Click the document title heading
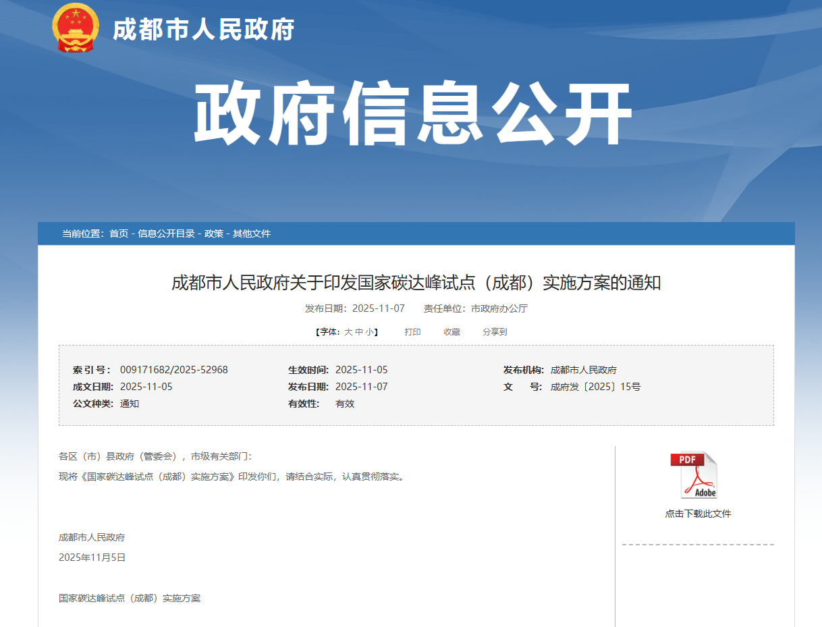 point(416,283)
